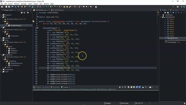Screen dimensions: 186x105
Task: Click Remove Launch X icon in Console
Action: pos(122,87)
